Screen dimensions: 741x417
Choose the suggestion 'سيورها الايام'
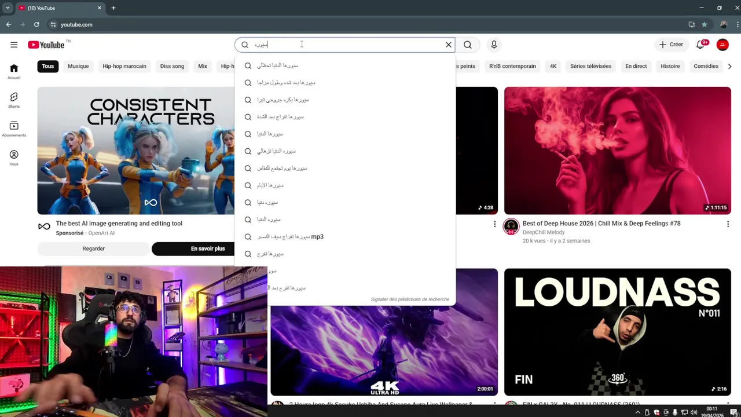[x=345, y=185]
